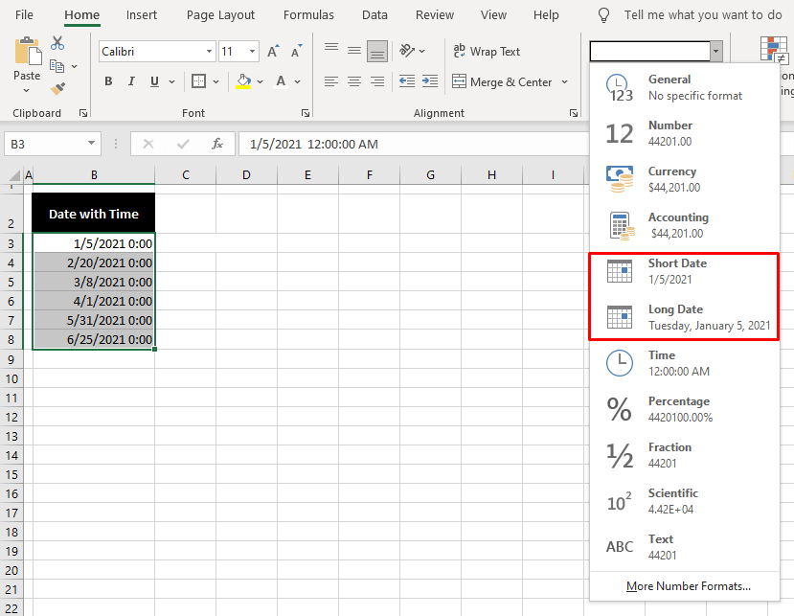Toggle Italic formatting
Image resolution: width=794 pixels, height=616 pixels.
coord(130,81)
